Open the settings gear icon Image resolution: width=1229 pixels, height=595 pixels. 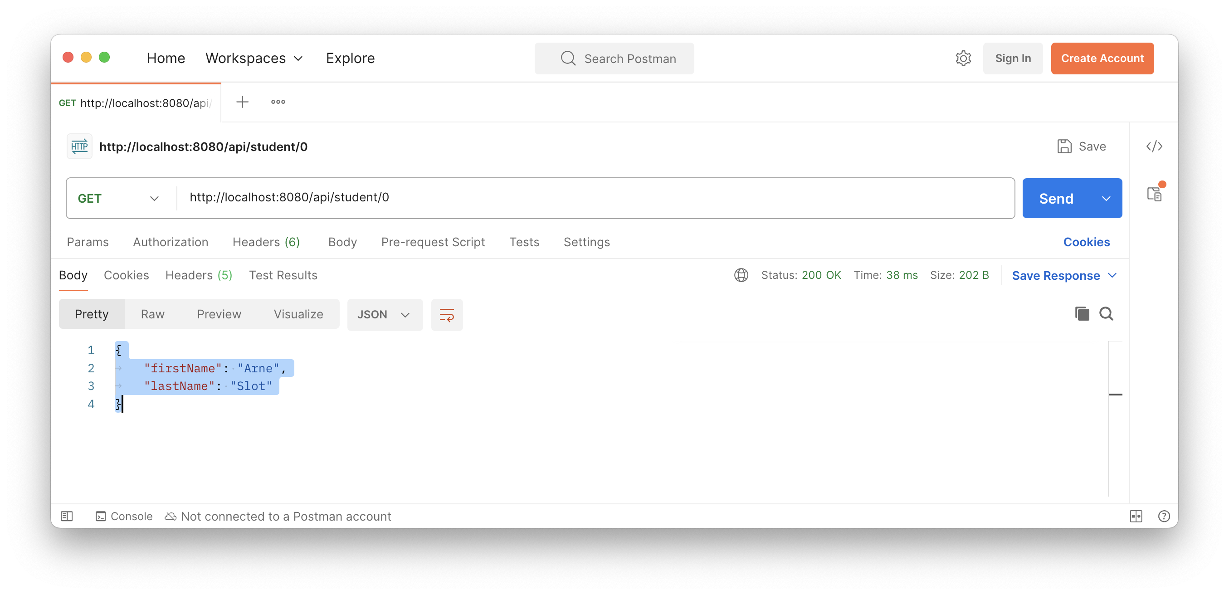[963, 58]
